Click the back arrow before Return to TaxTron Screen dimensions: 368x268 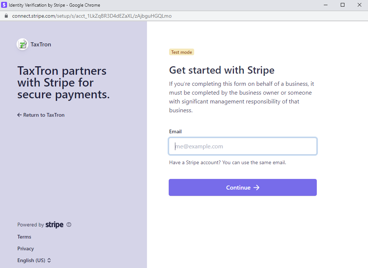click(x=20, y=115)
